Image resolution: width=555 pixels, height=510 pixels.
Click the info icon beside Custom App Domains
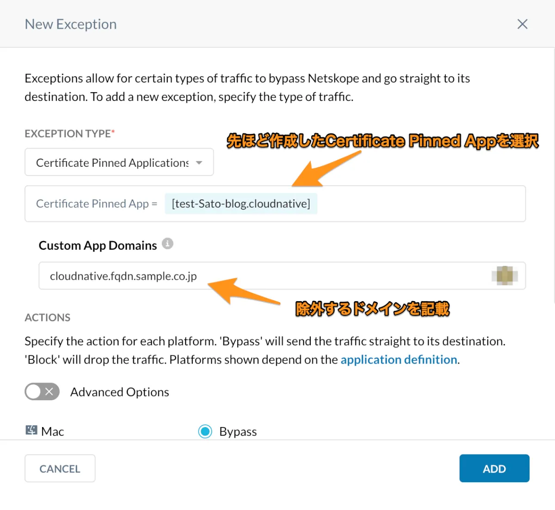click(167, 244)
